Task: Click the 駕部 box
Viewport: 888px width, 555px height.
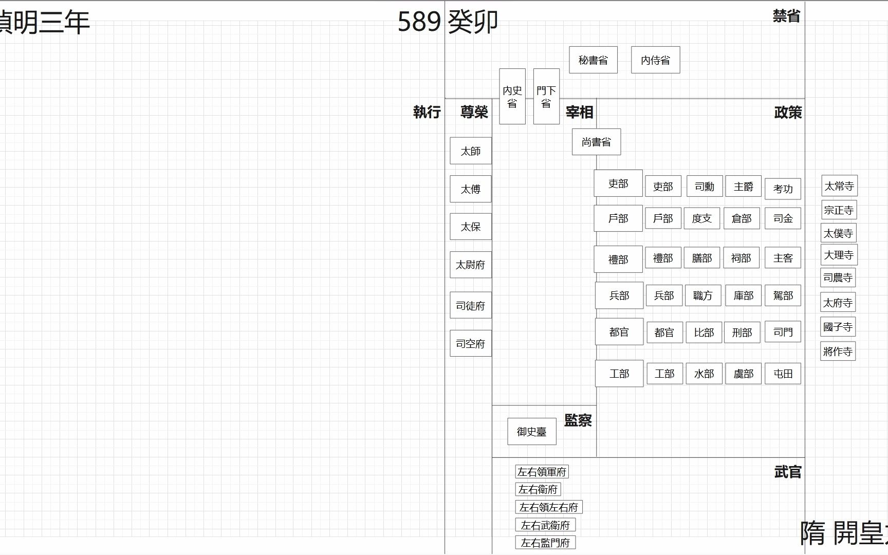Action: coord(783,295)
